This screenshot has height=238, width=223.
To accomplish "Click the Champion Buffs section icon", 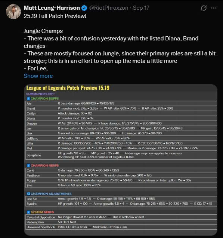I will (28, 98).
